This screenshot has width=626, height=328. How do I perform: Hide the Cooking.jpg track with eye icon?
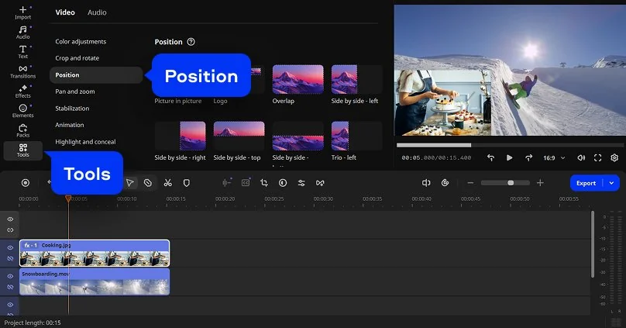(10, 248)
